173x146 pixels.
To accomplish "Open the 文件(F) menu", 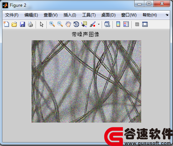I will pos(12,15).
